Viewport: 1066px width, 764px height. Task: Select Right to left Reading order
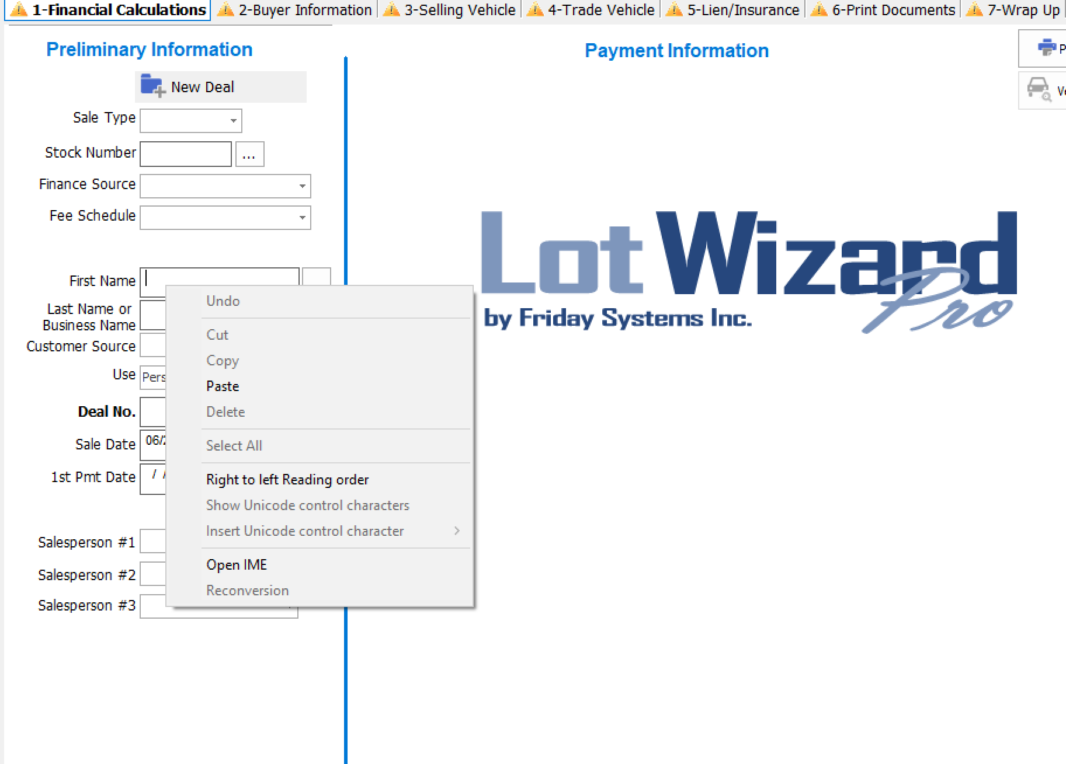pyautogui.click(x=287, y=480)
